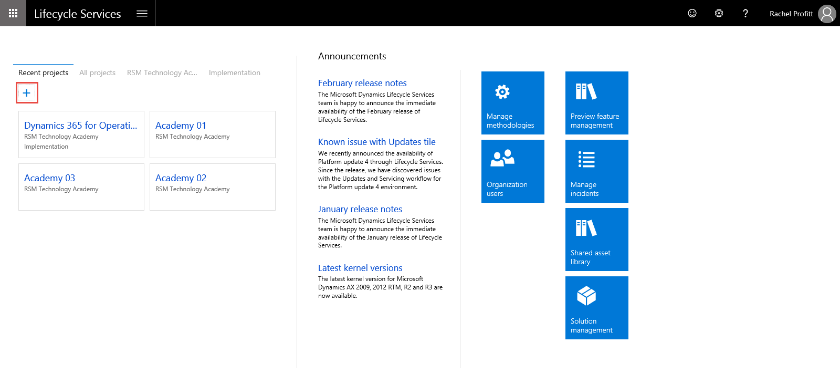The image size is (840, 384).
Task: Click the Announcements heading
Action: pyautogui.click(x=352, y=56)
